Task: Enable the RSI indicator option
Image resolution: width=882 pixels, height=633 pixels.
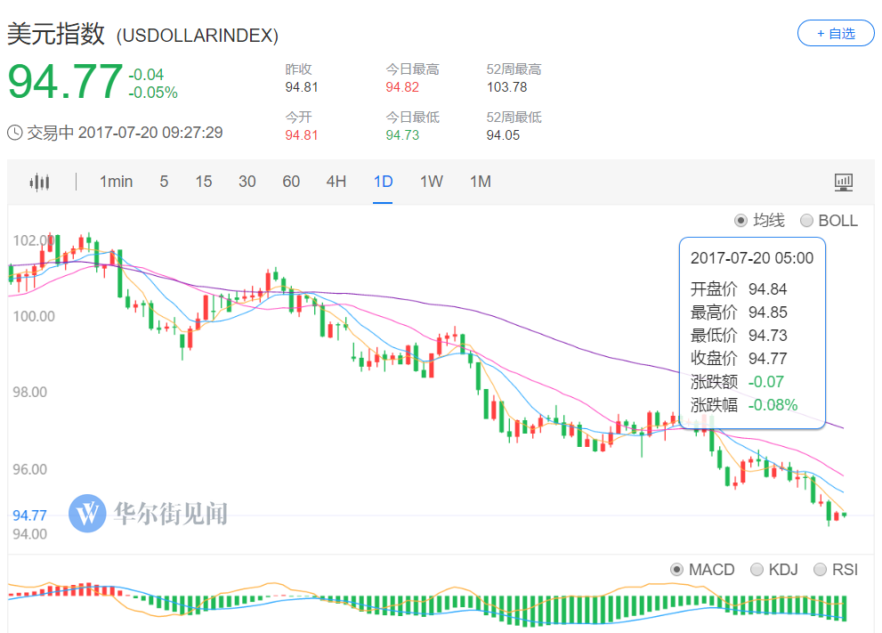Action: tap(821, 570)
